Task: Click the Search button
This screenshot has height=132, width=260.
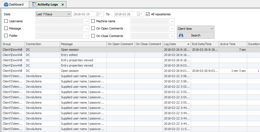Action: pos(195,35)
